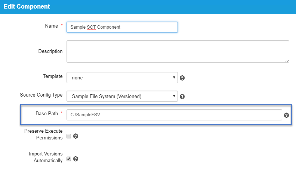Select the Base Path field with C:\SampleFSV
296x170 pixels.
tap(174, 115)
